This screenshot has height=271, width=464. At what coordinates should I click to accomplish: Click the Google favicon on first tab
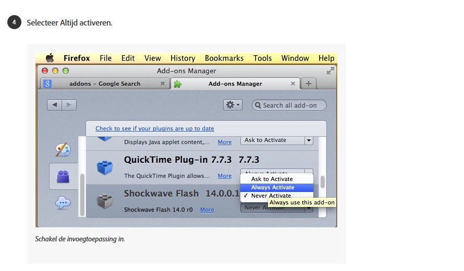pos(47,84)
